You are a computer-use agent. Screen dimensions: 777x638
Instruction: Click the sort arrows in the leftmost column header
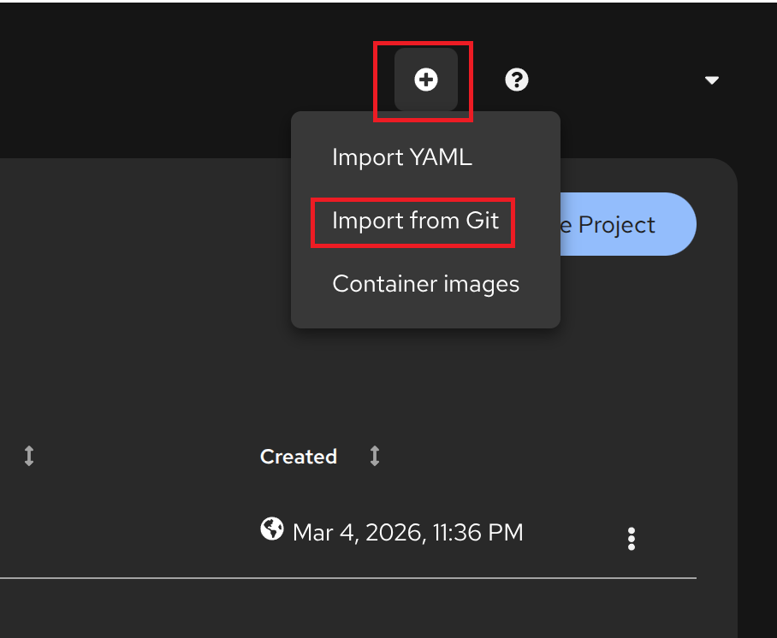coord(28,456)
